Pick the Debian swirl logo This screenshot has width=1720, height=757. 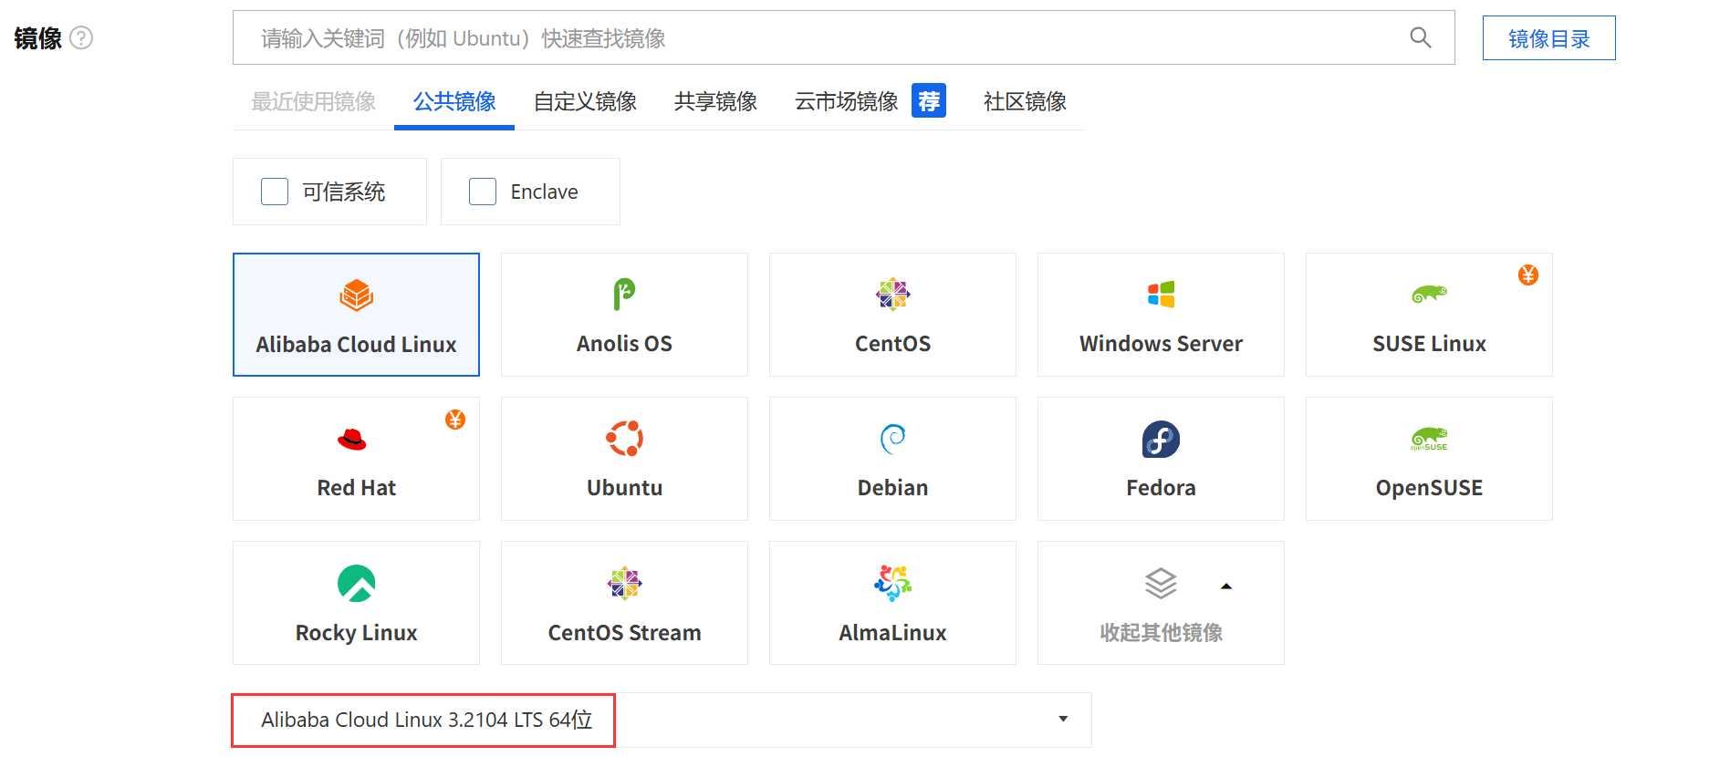coord(892,439)
